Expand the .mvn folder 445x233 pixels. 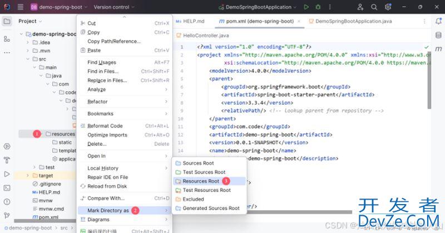point(27,51)
